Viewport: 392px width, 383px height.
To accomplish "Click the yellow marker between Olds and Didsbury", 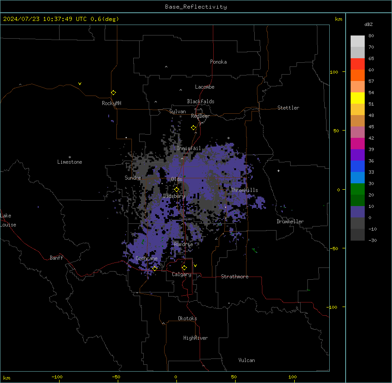I will pyautogui.click(x=176, y=190).
